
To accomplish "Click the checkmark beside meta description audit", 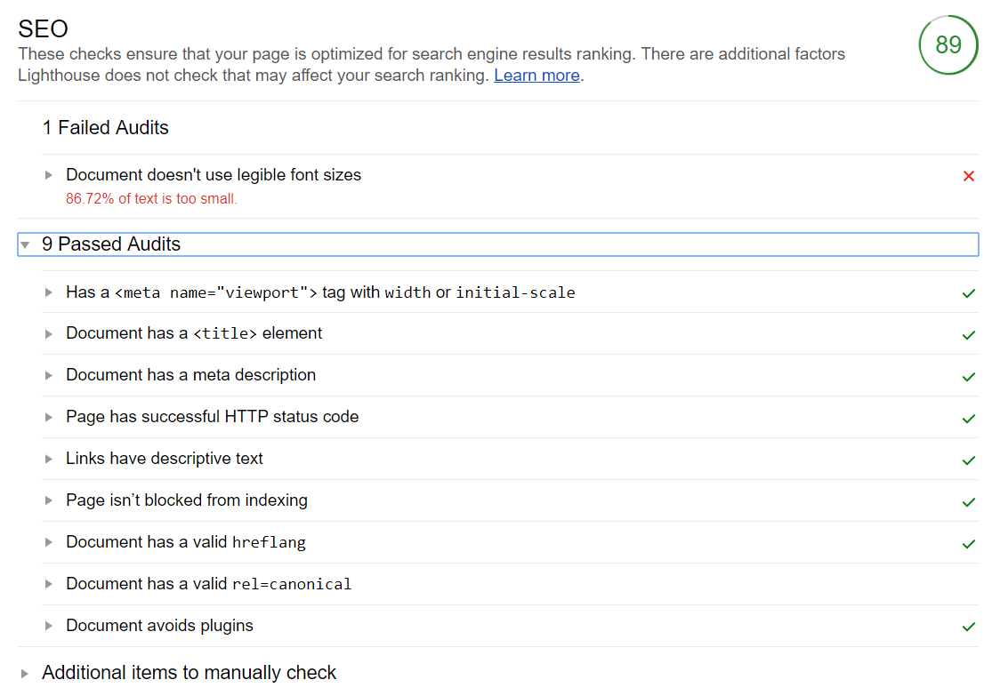I will (x=968, y=377).
